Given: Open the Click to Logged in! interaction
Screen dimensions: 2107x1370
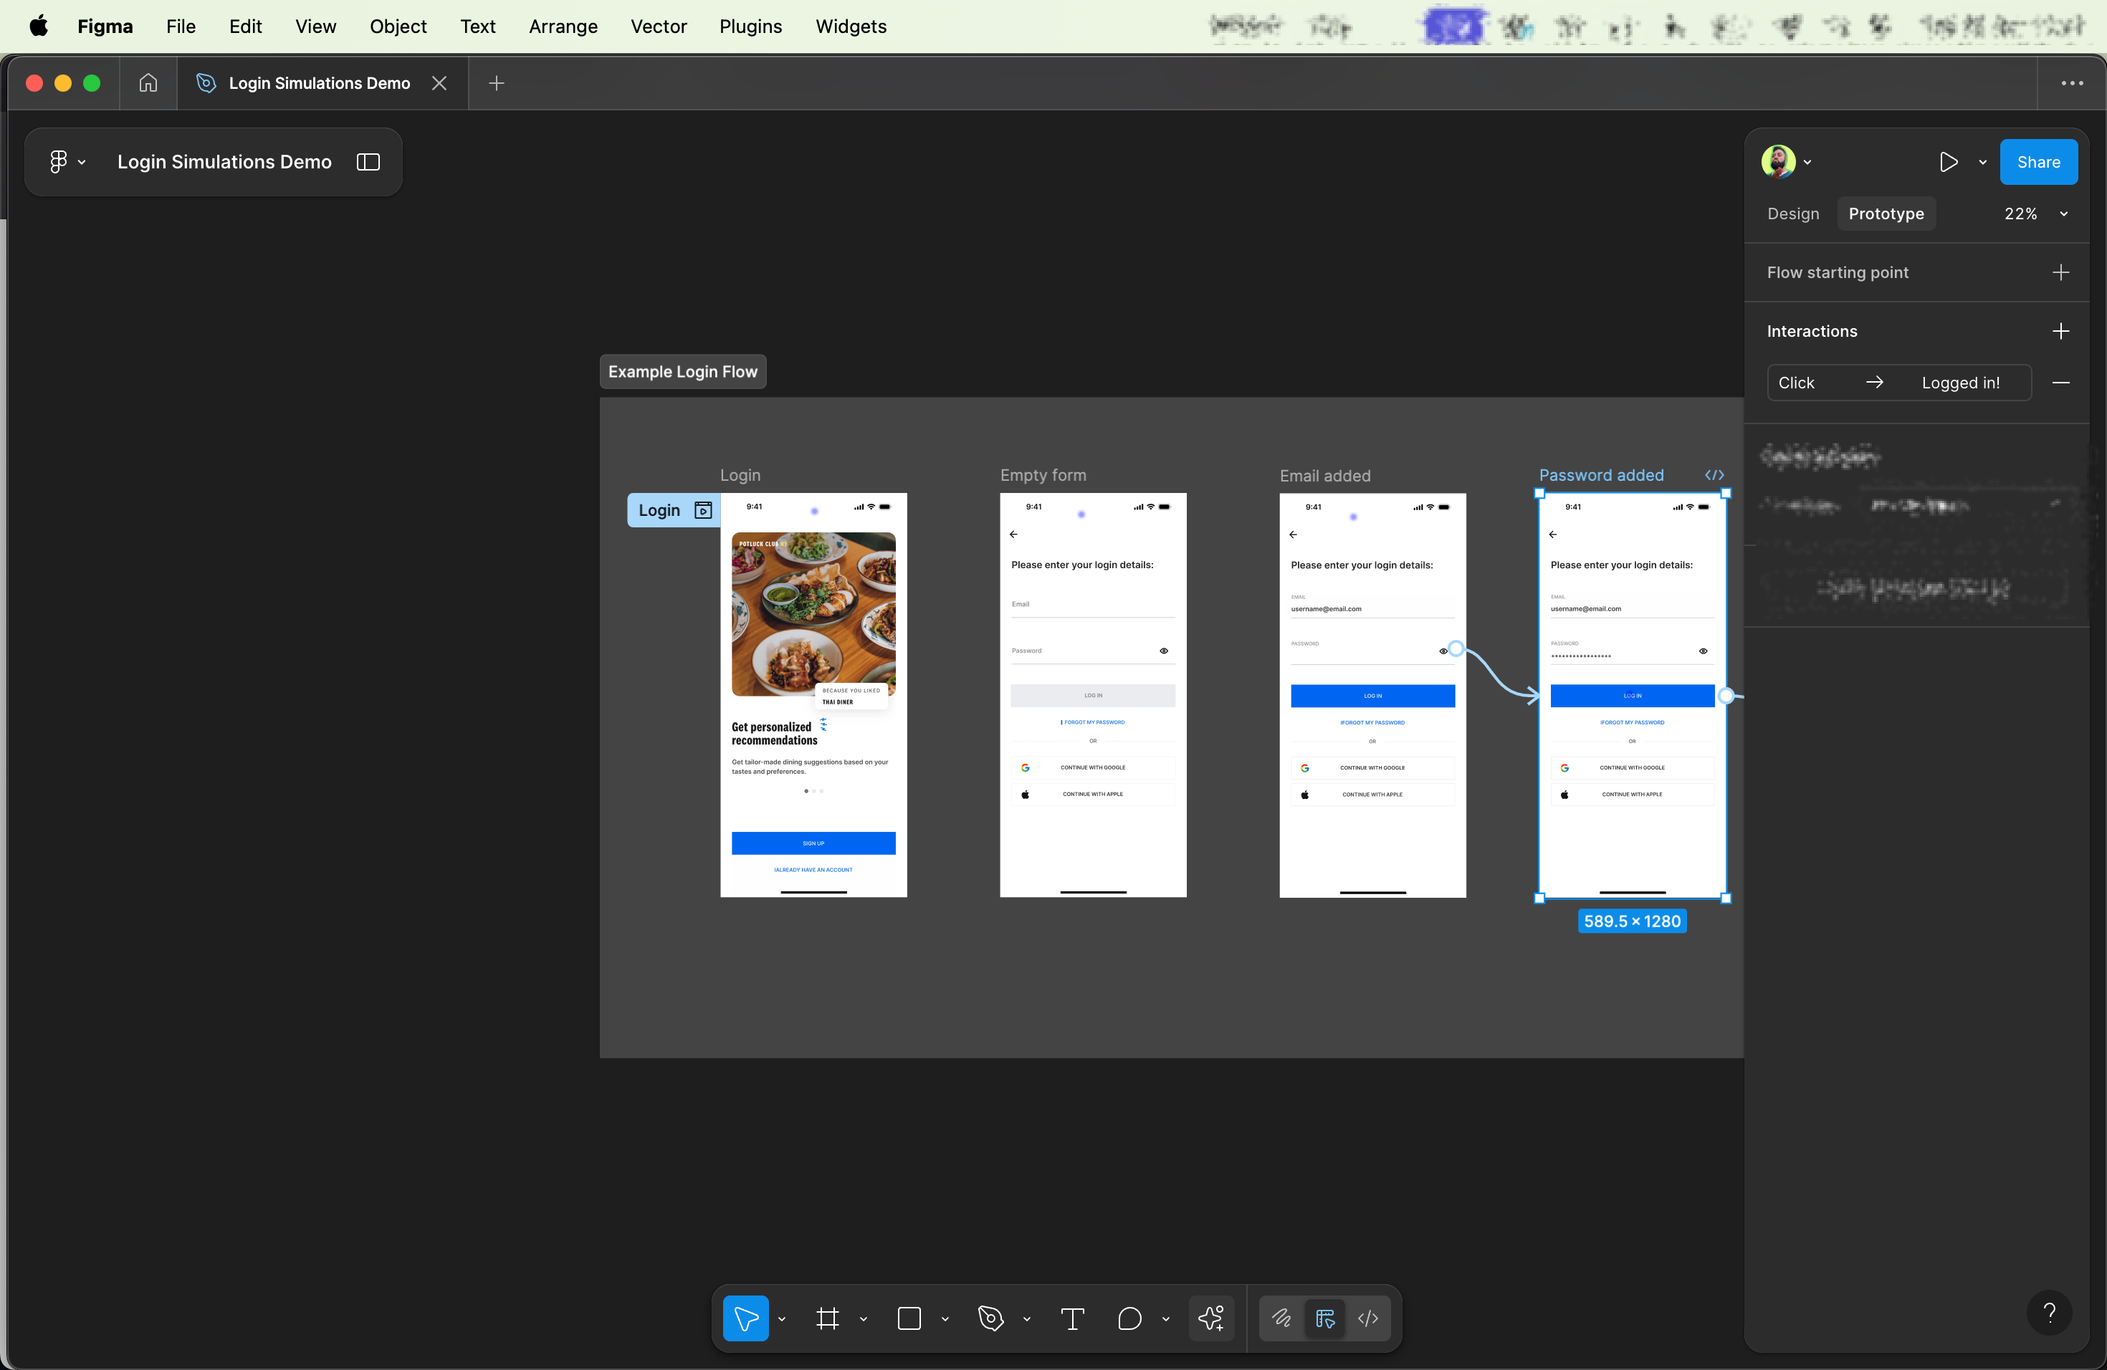Looking at the screenshot, I should (1899, 383).
